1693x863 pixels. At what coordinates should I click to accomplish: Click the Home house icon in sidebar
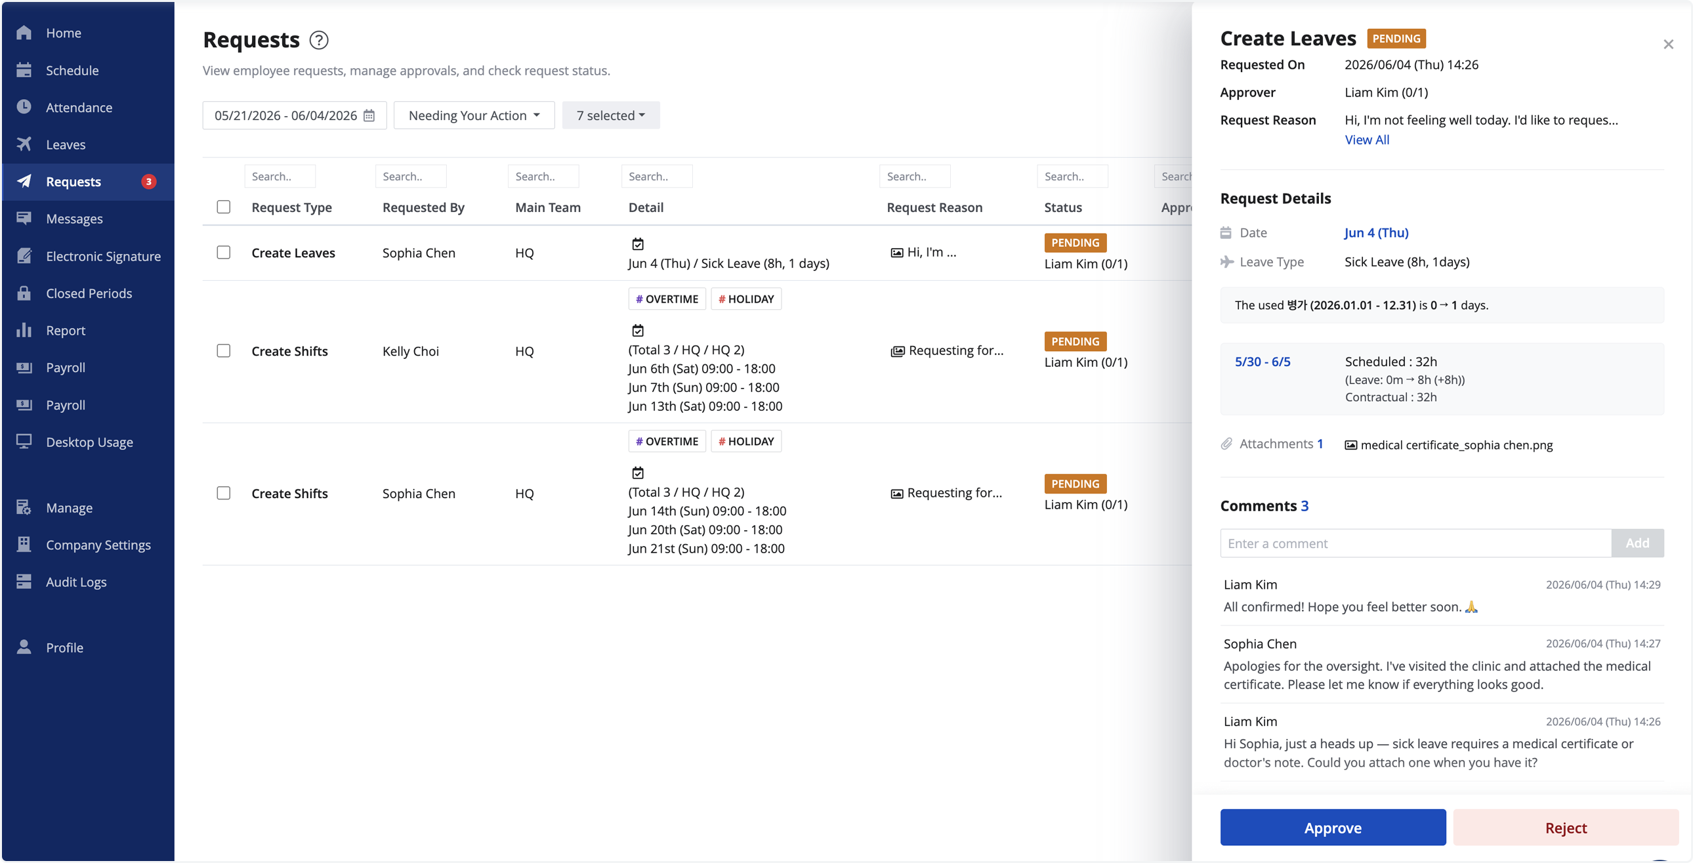coord(24,33)
